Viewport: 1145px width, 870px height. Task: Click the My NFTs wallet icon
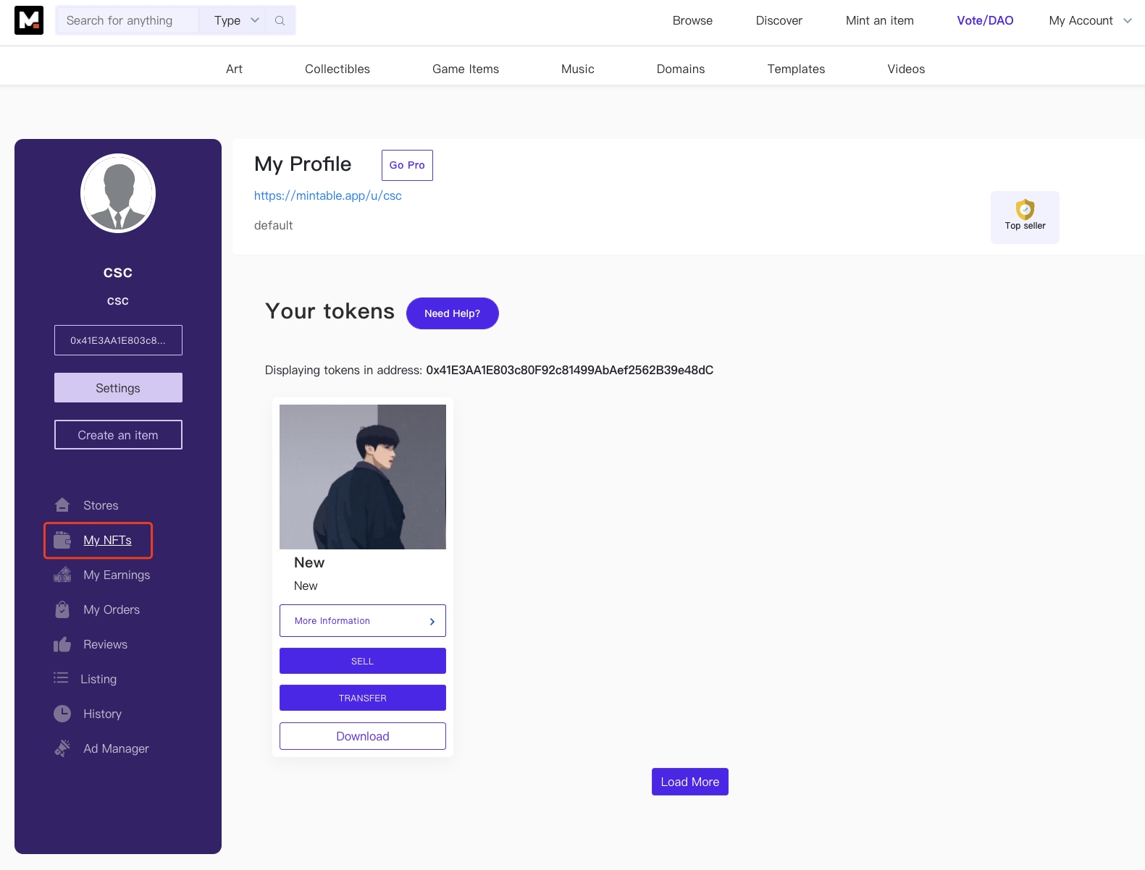pyautogui.click(x=62, y=539)
